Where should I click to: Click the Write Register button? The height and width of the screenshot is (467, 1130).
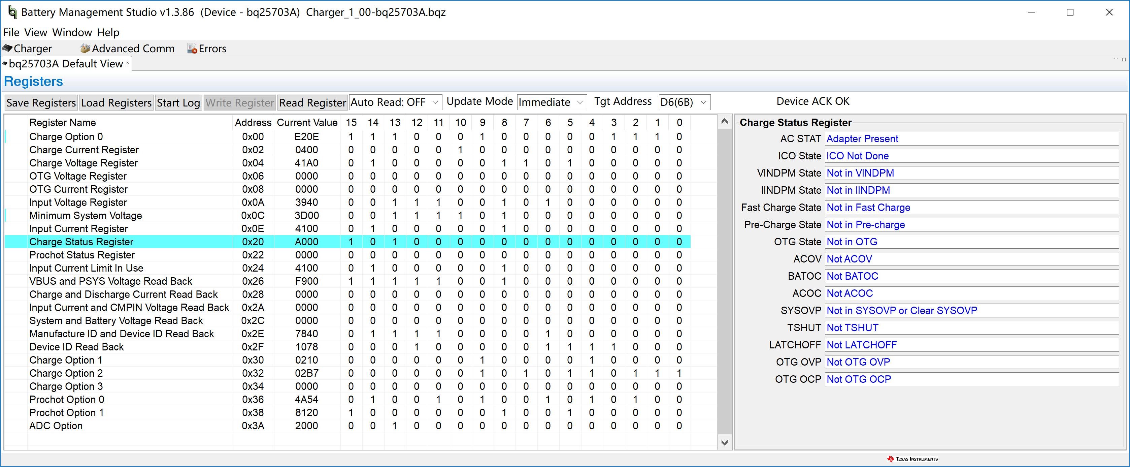[239, 103]
